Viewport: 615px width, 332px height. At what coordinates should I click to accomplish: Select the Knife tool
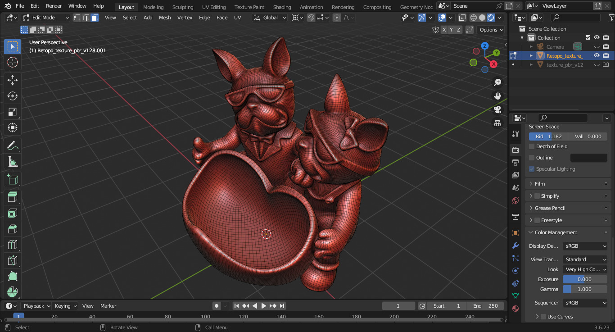[x=13, y=260]
